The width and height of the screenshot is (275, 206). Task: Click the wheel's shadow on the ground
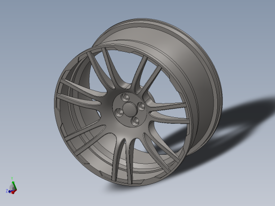(x=229, y=134)
